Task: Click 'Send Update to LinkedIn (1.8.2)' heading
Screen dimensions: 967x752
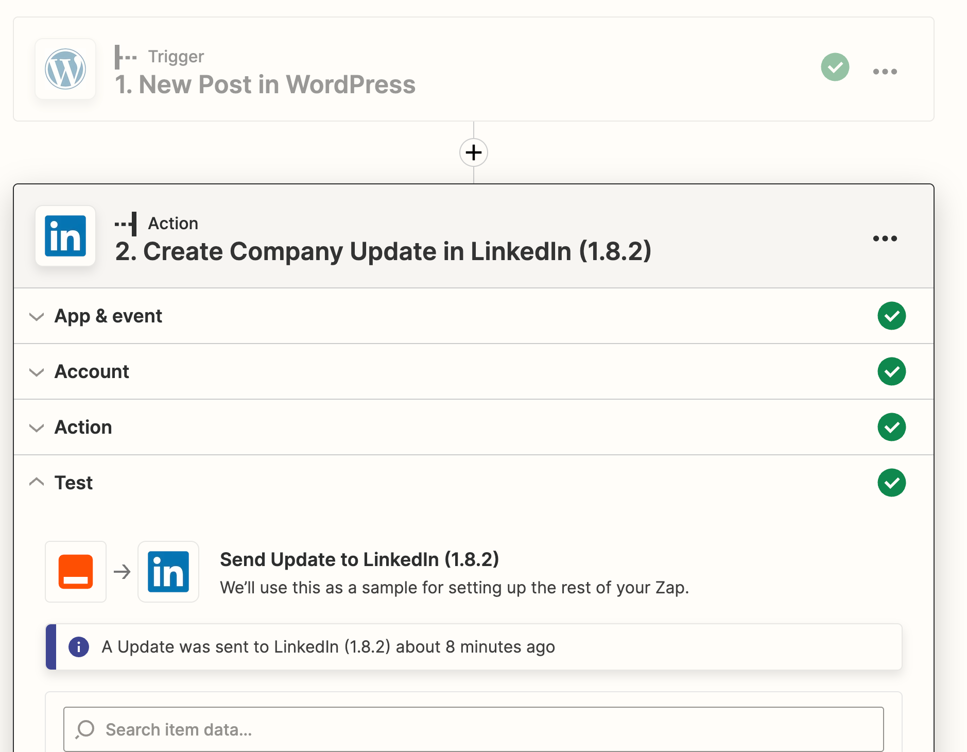Action: pyautogui.click(x=359, y=559)
